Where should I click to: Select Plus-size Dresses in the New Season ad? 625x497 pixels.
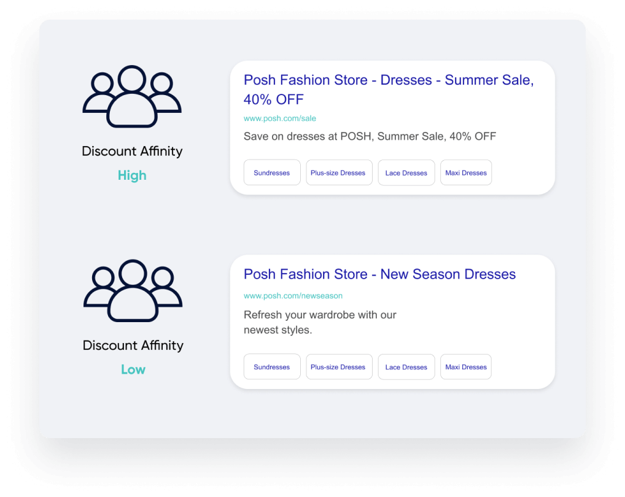(339, 367)
